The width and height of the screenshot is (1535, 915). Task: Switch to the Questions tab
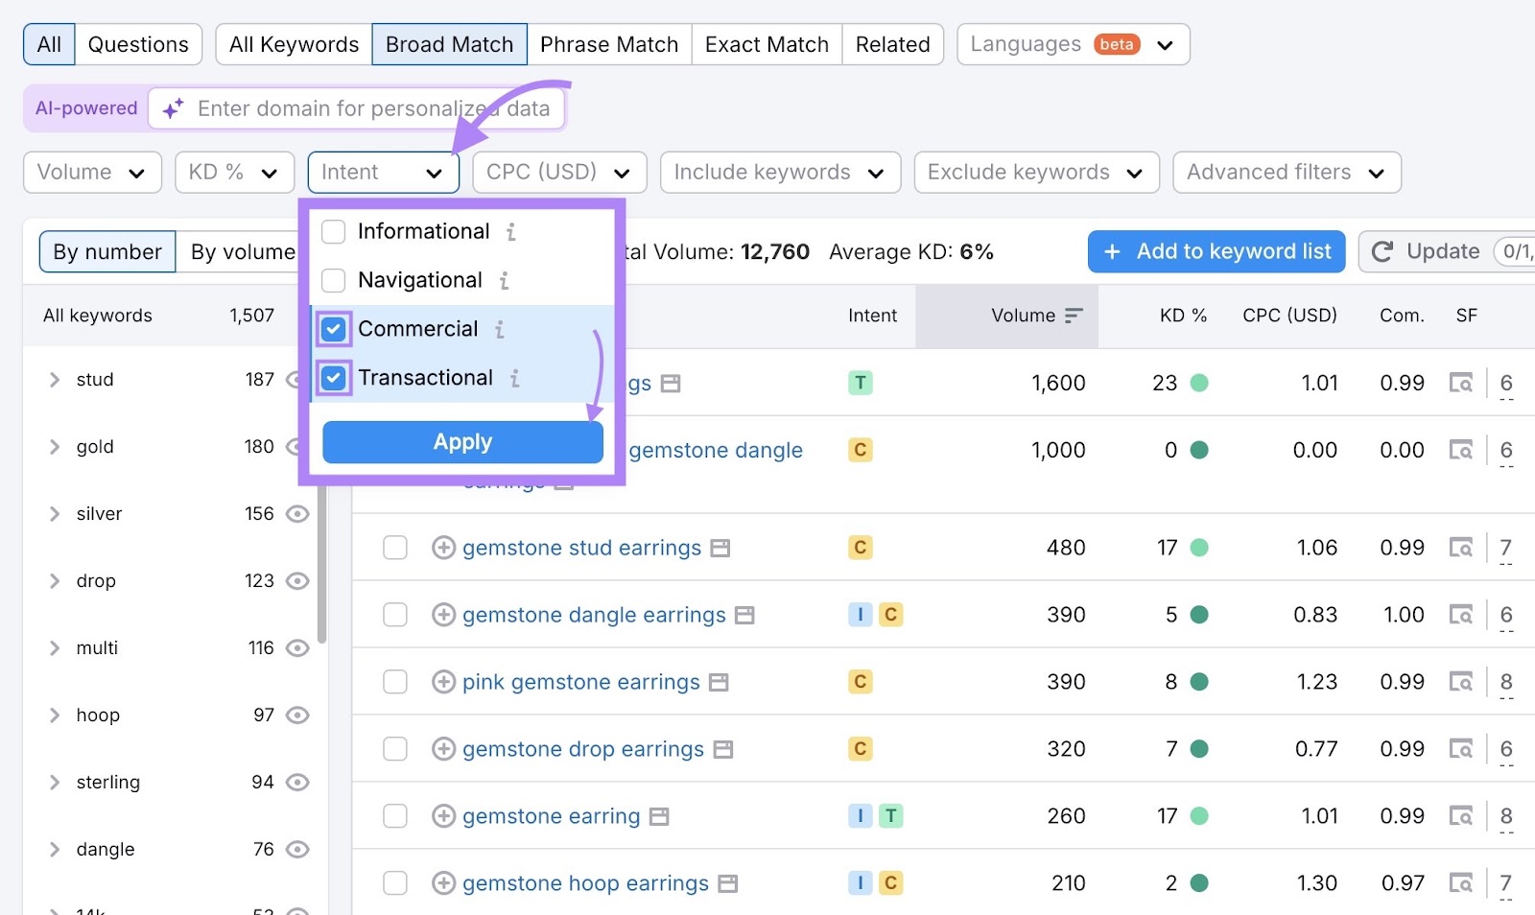coord(138,44)
